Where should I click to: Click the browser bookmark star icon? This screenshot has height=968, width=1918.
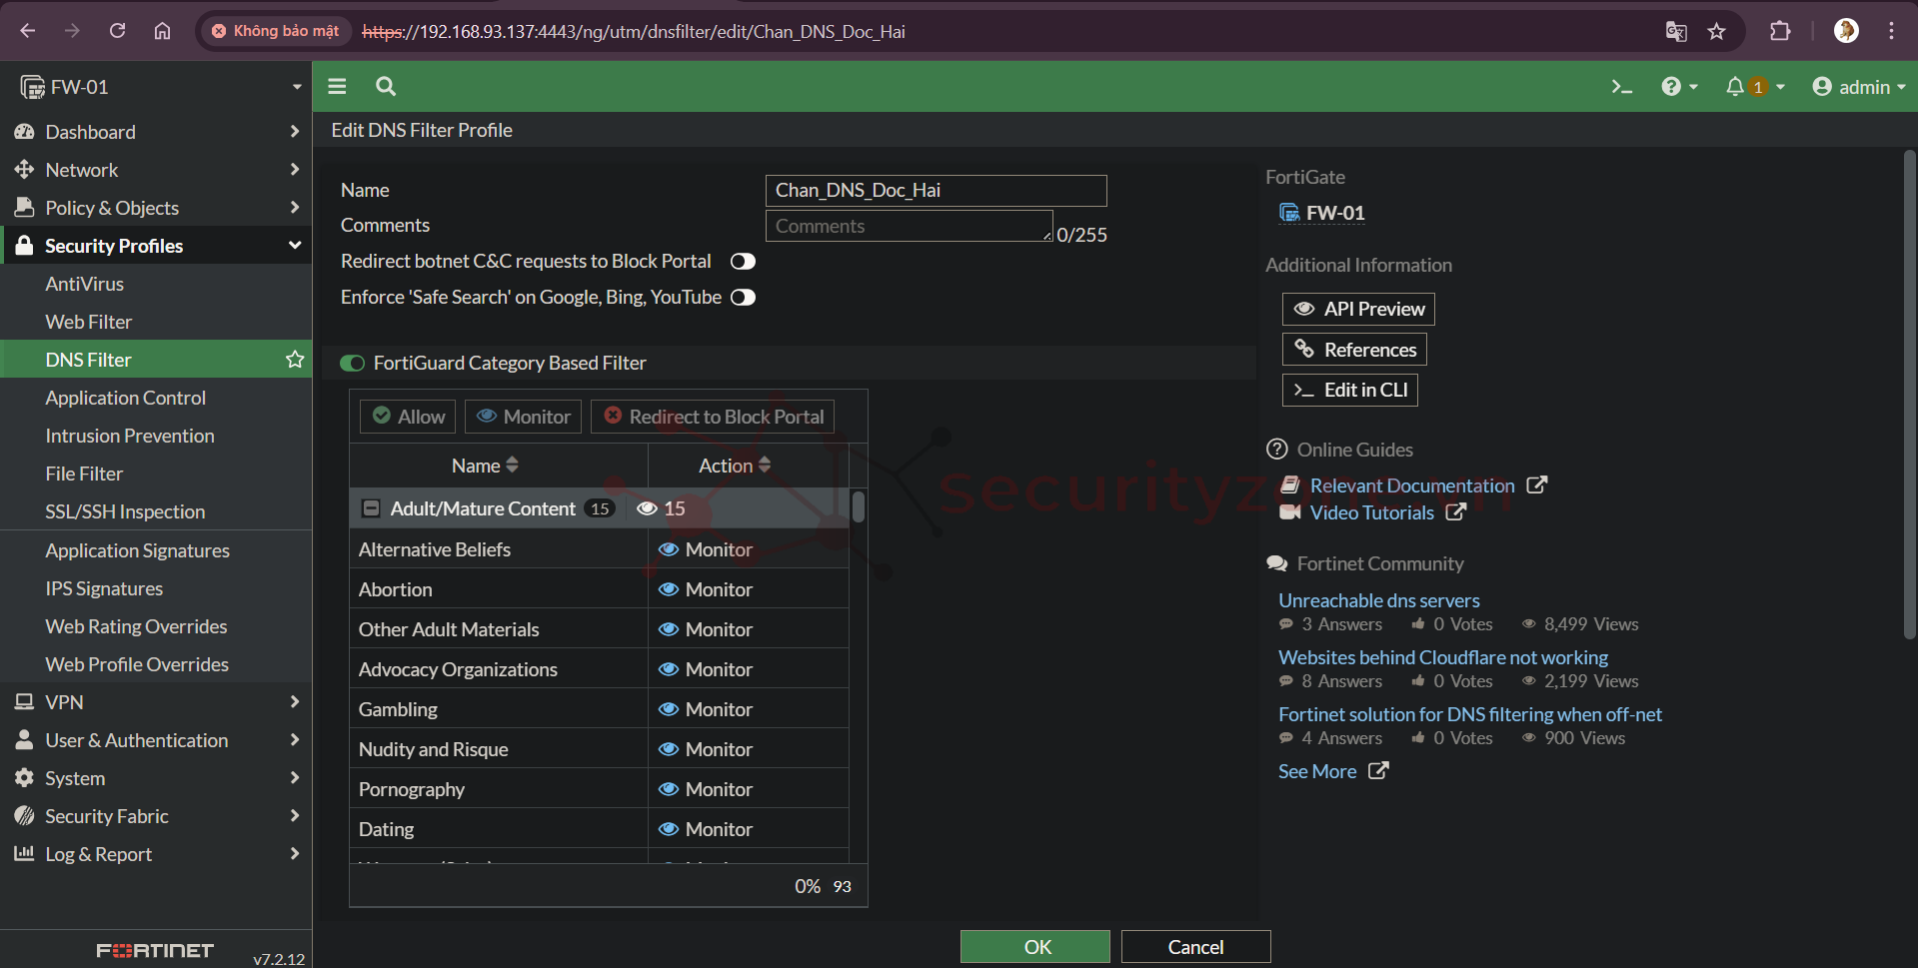[x=1716, y=31]
